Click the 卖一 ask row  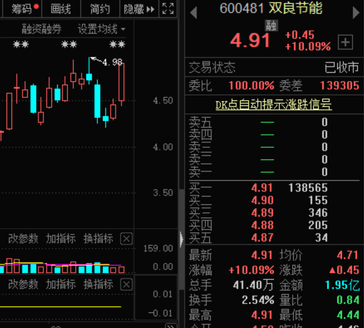point(274,172)
